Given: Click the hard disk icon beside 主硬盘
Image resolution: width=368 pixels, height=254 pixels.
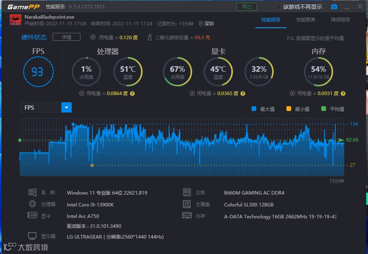Looking at the screenshot, I should pos(187,204).
